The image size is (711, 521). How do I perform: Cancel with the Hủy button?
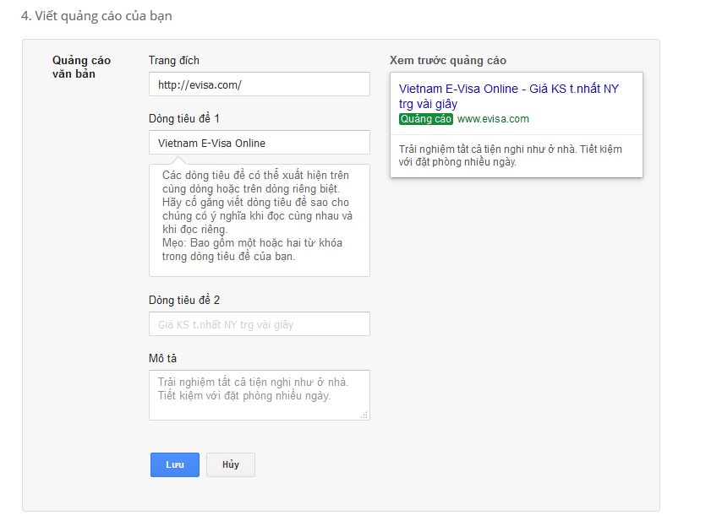[x=231, y=464]
